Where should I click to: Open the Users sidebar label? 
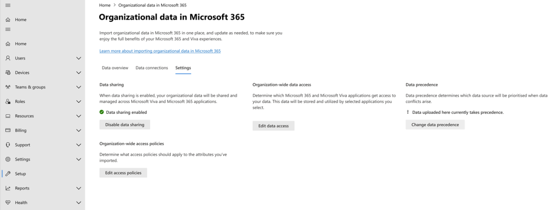tap(20, 58)
